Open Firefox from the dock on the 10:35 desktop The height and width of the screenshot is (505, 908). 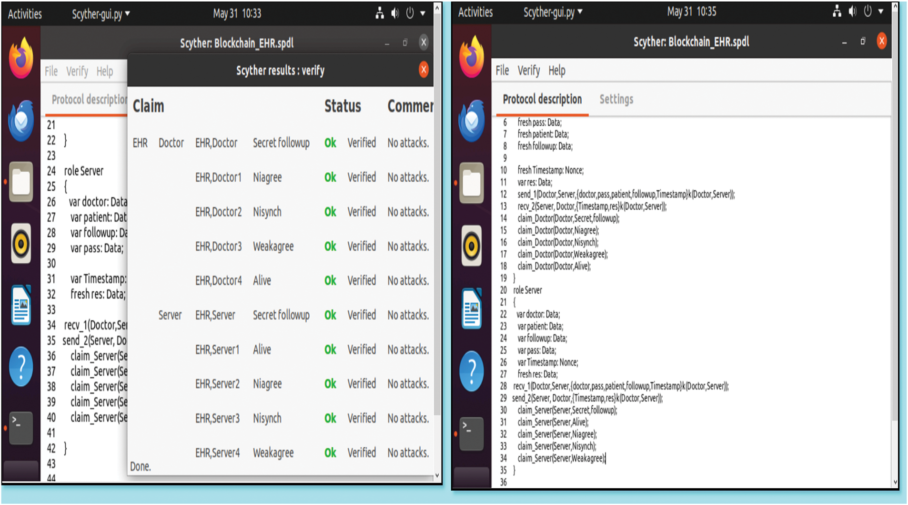pyautogui.click(x=471, y=58)
